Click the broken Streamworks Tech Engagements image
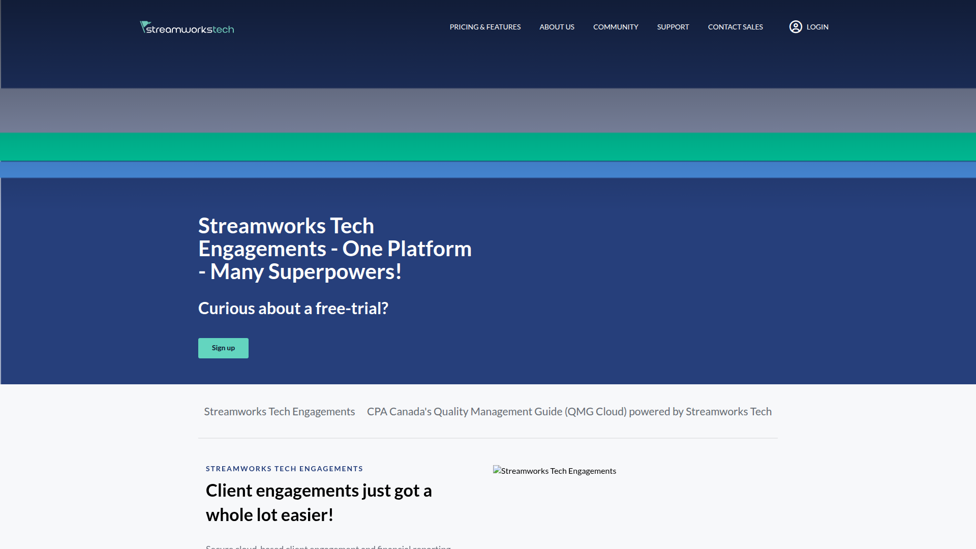 coord(554,471)
